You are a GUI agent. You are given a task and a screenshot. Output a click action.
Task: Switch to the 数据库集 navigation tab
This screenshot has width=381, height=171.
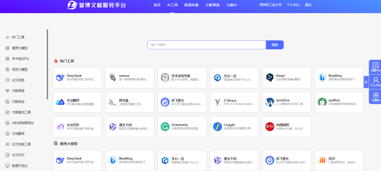(191, 5)
